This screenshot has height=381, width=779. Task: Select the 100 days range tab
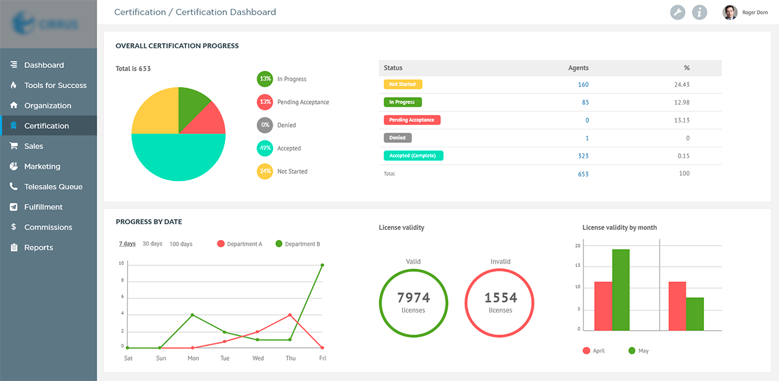click(180, 244)
